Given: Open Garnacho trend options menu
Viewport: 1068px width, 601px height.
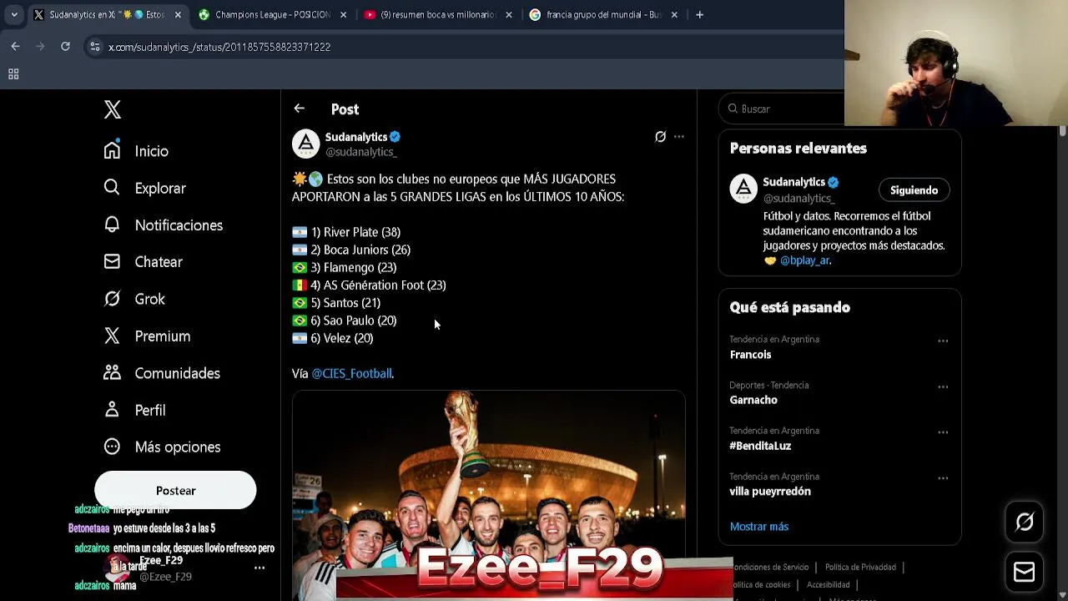Looking at the screenshot, I should pyautogui.click(x=943, y=386).
